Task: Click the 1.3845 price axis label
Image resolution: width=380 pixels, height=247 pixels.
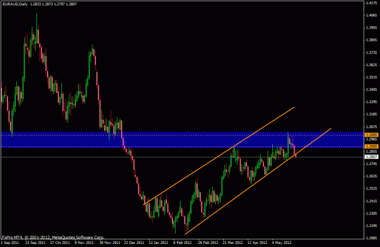Action: (371, 40)
